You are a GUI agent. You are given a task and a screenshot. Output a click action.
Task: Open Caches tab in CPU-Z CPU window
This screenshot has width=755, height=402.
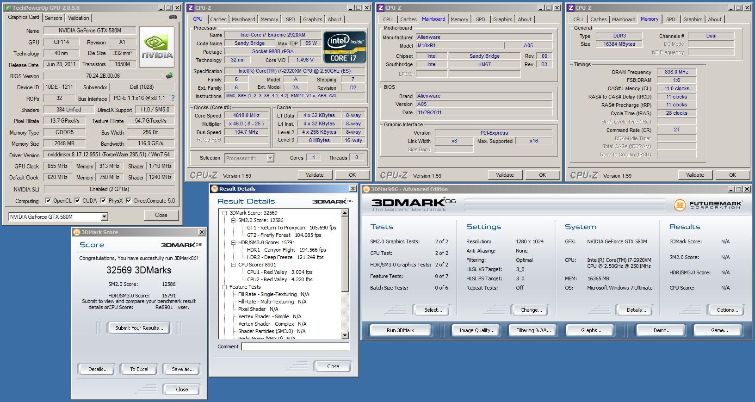(218, 19)
